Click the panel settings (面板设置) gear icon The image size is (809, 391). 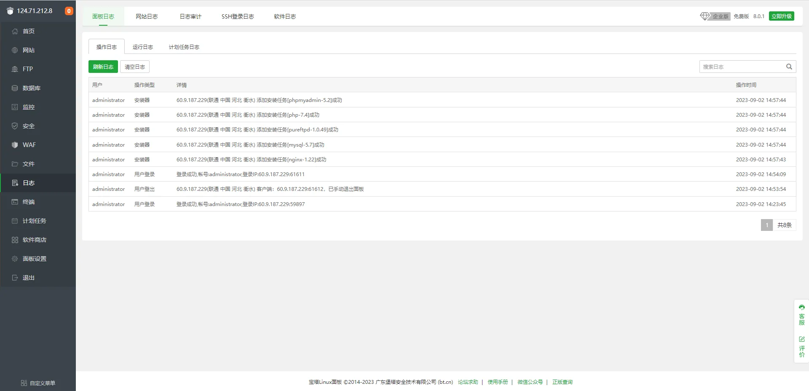coord(15,259)
